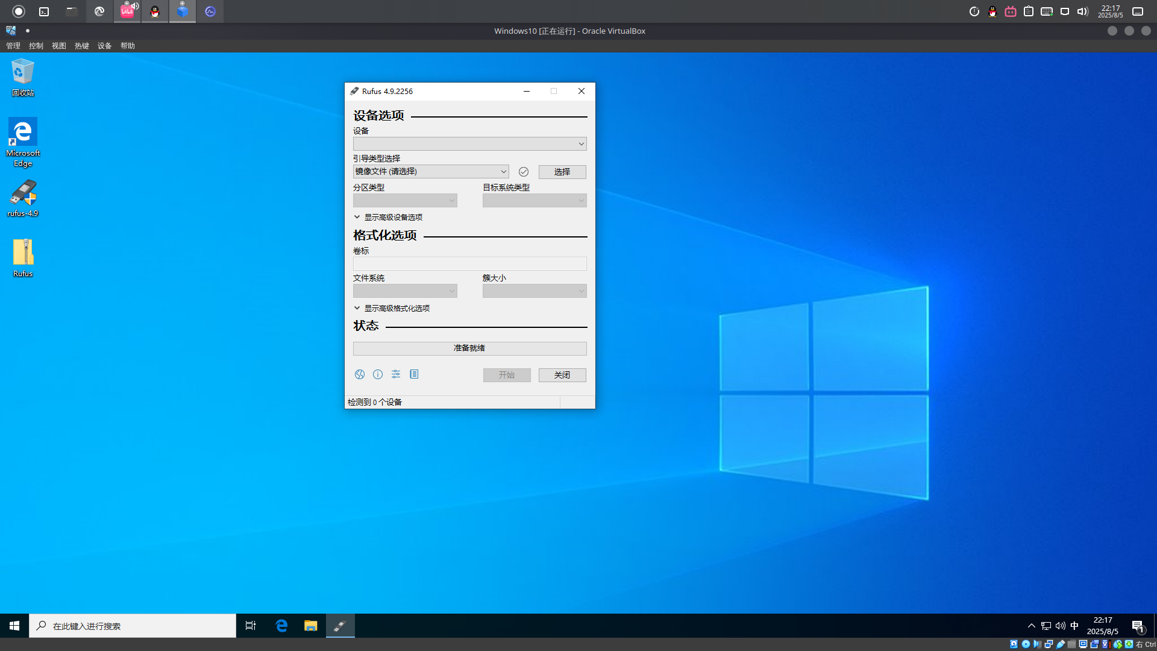The image size is (1157, 651).
Task: Click the 开始 start button
Action: (507, 375)
